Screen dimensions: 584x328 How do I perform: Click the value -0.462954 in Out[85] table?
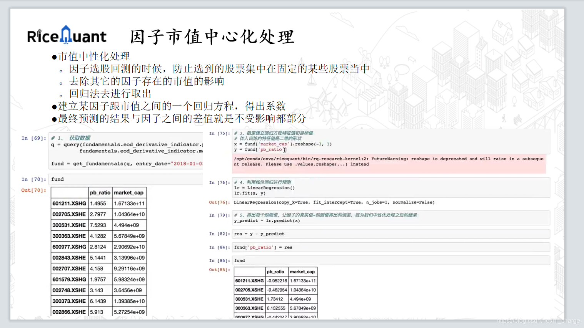277,290
